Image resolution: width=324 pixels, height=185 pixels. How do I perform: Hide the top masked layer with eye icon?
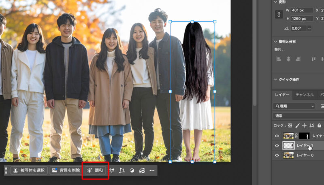pyautogui.click(x=277, y=136)
